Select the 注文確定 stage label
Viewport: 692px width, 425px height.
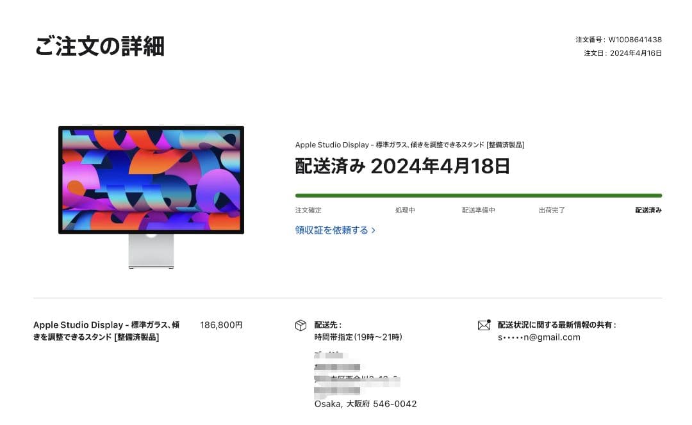coord(309,210)
